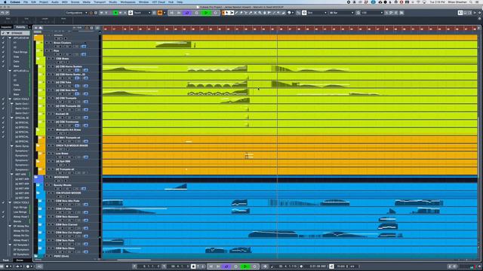The height and width of the screenshot is (271, 483).
Task: Toggle blue automation button on Brass Clusters track
Action: tap(84, 47)
